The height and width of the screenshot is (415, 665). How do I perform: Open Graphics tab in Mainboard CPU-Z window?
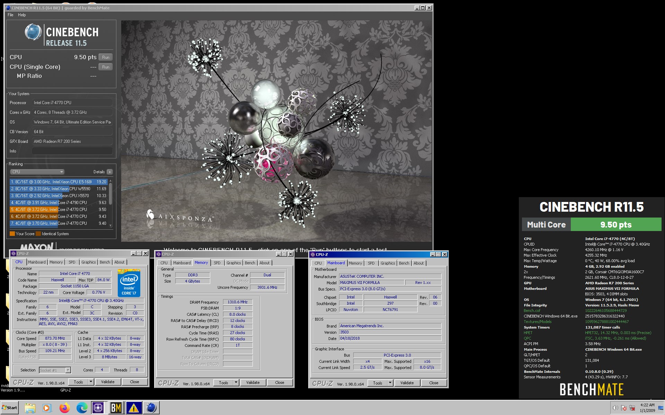388,263
